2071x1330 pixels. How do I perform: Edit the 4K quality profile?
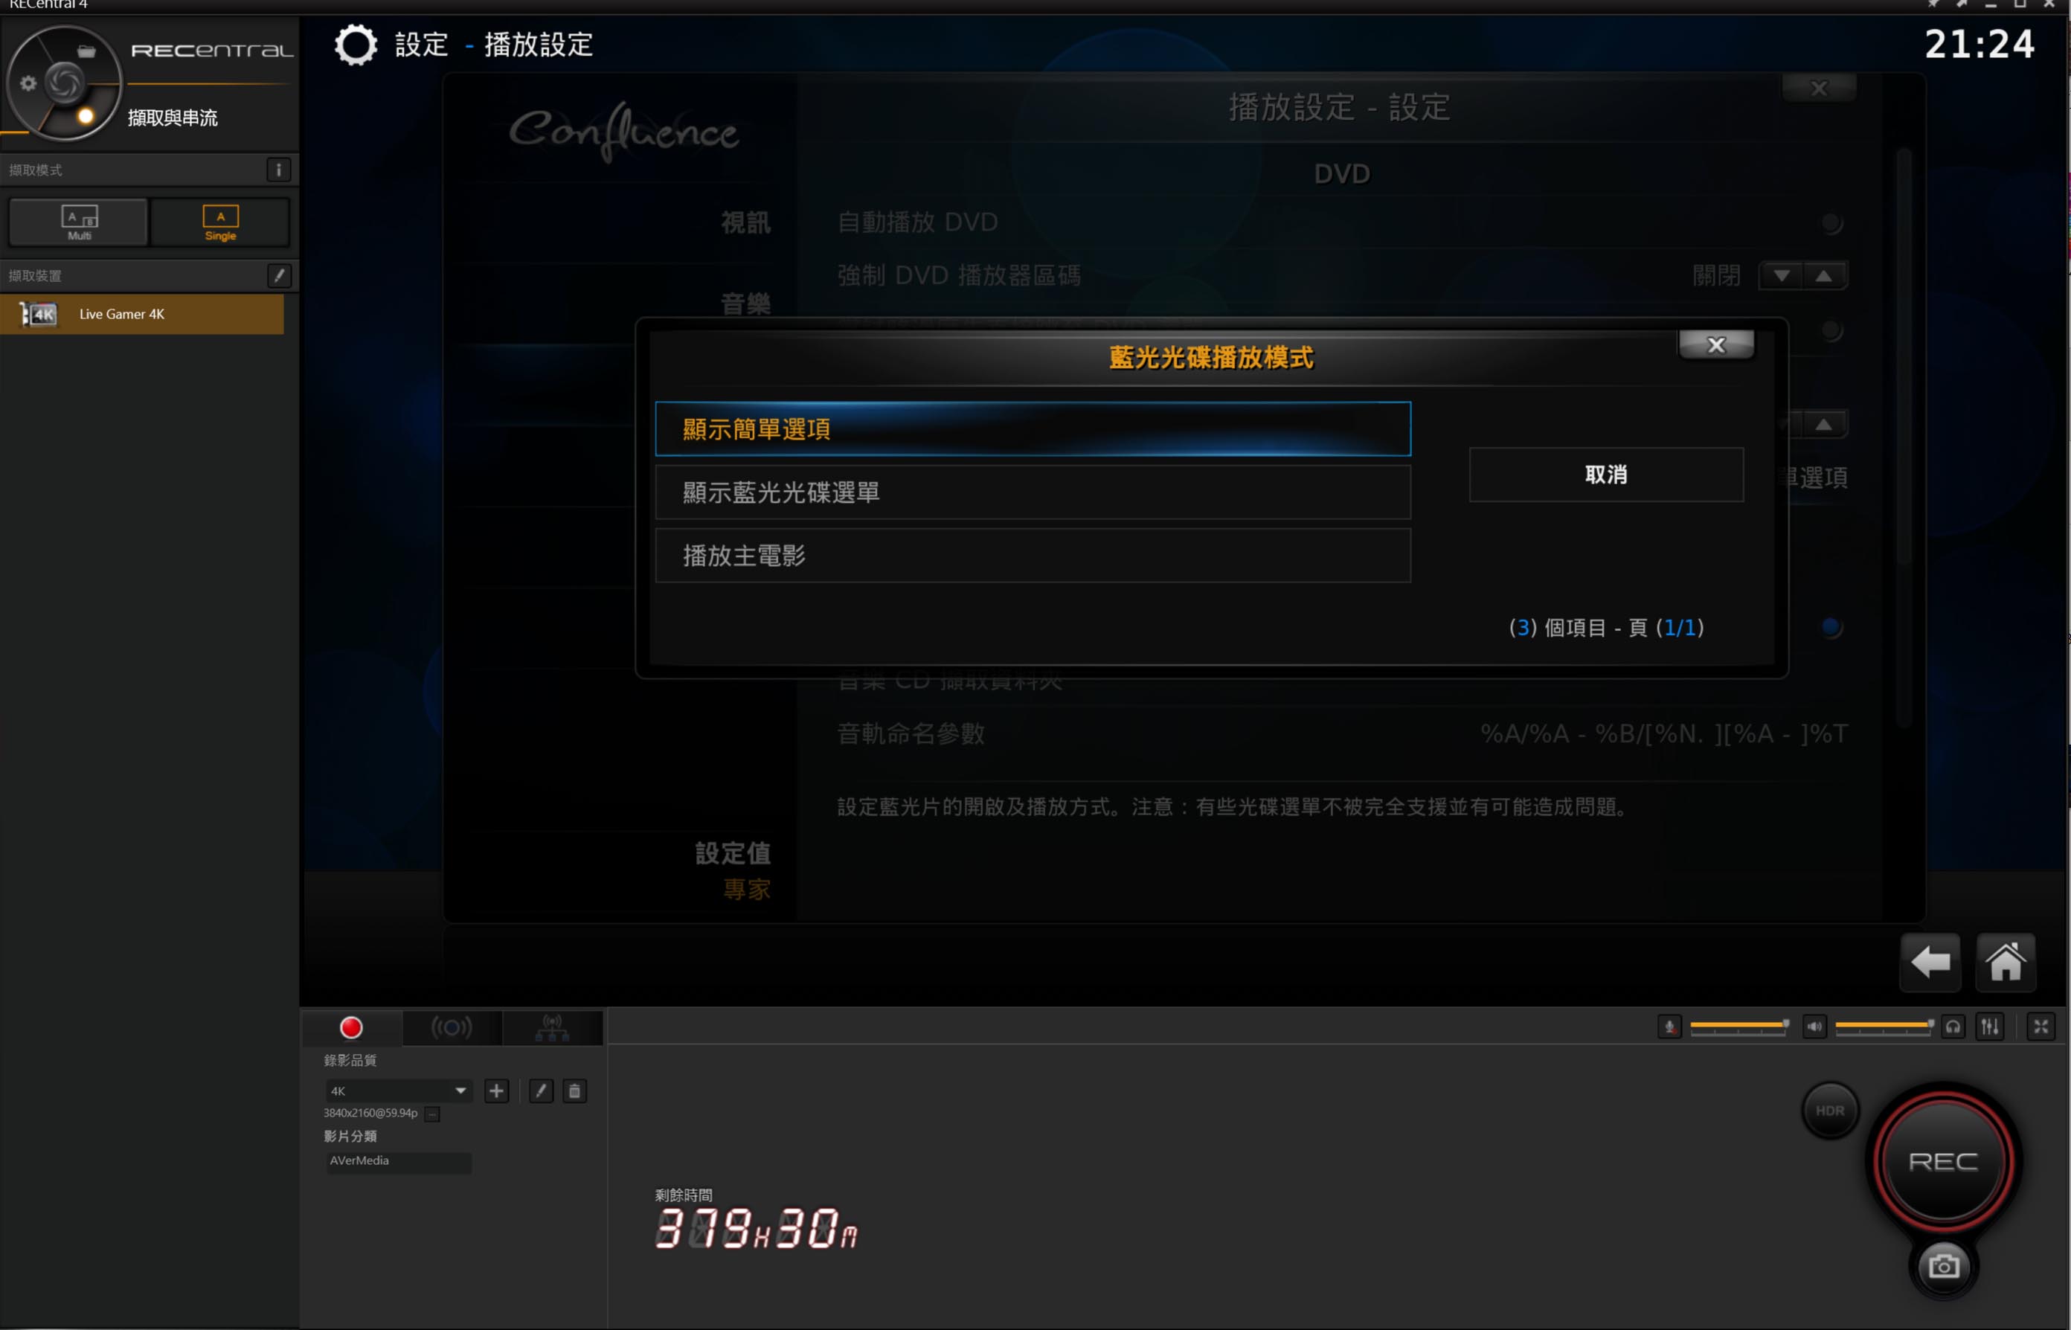[x=541, y=1090]
